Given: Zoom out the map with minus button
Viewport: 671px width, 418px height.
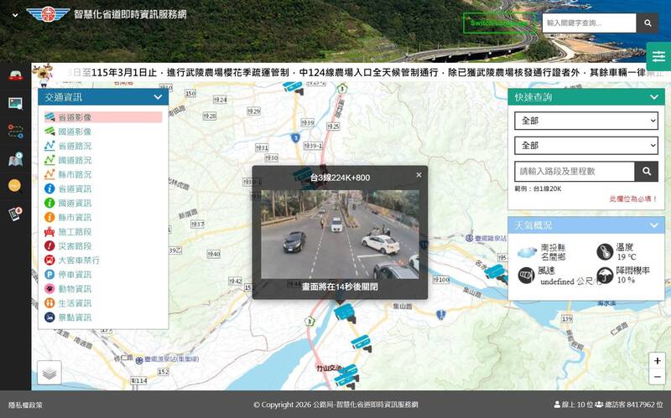Looking at the screenshot, I should [x=658, y=377].
